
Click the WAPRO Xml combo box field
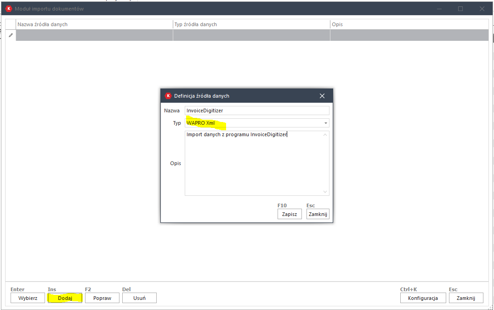[253, 123]
